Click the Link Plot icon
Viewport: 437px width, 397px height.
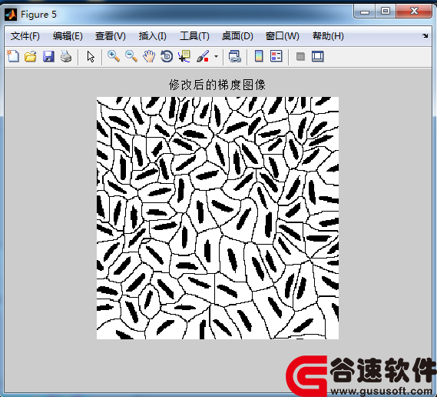tap(235, 56)
